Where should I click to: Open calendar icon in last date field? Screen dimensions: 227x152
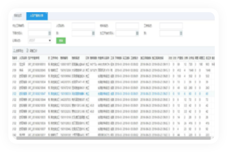(x=181, y=33)
